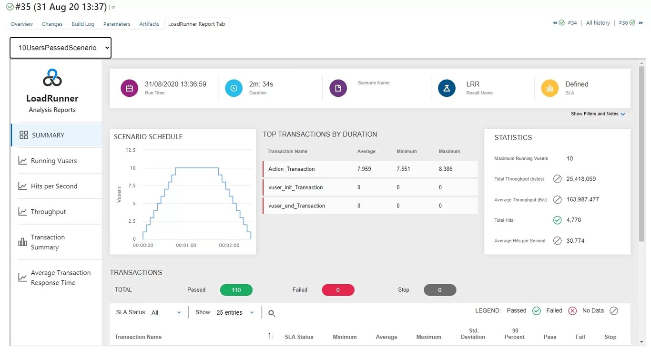Click the purple Scenario Name document icon
Image resolution: width=651 pixels, height=361 pixels.
point(338,88)
